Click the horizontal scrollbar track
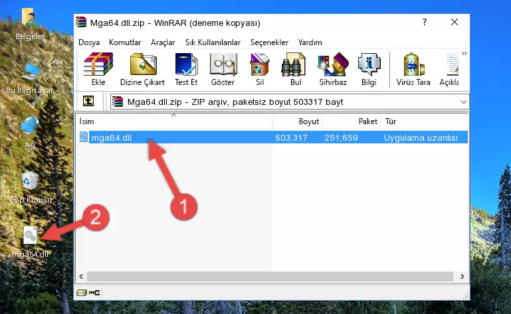Image resolution: width=511 pixels, height=314 pixels. pyautogui.click(x=270, y=277)
